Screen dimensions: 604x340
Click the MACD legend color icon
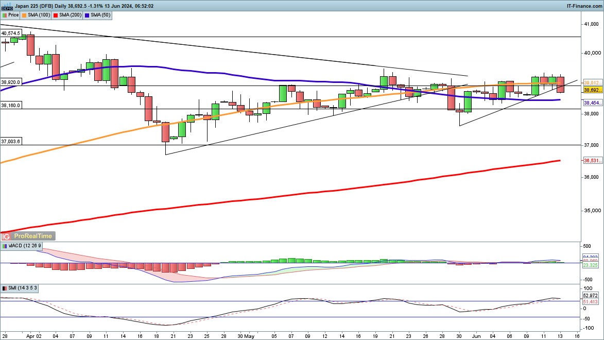5,247
